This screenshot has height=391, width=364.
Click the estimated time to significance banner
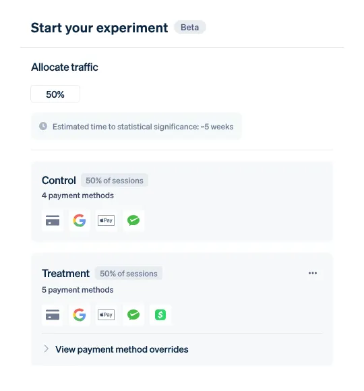coord(136,127)
